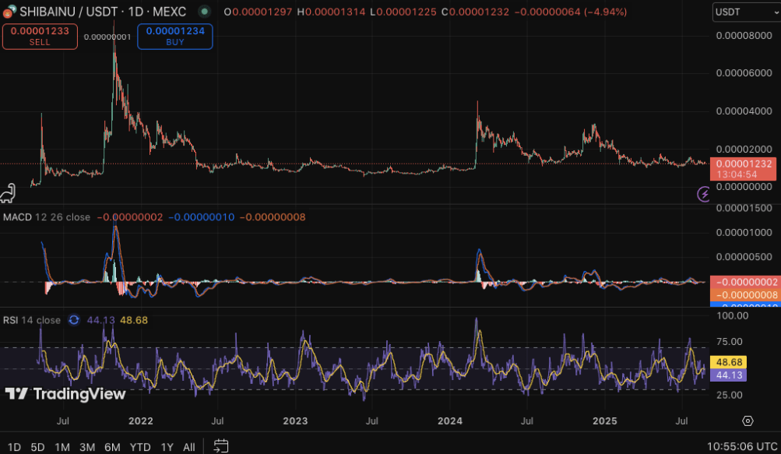Expand the RSI 14 close legend
Viewport: 781px width, 454px height.
[x=32, y=320]
